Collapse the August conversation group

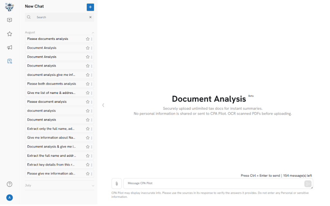(x=93, y=32)
